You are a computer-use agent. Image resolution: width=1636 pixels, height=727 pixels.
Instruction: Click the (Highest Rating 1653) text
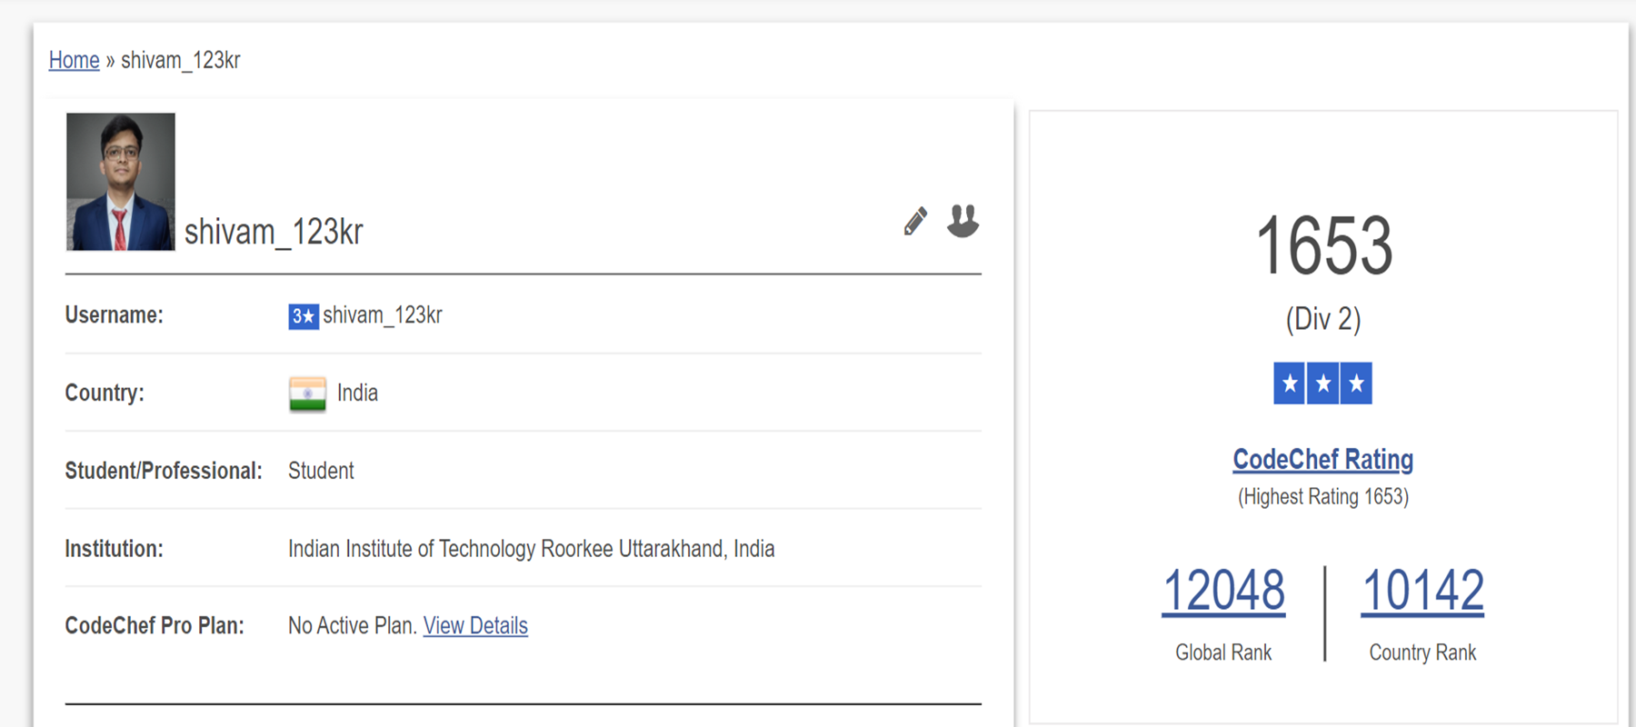coord(1323,497)
